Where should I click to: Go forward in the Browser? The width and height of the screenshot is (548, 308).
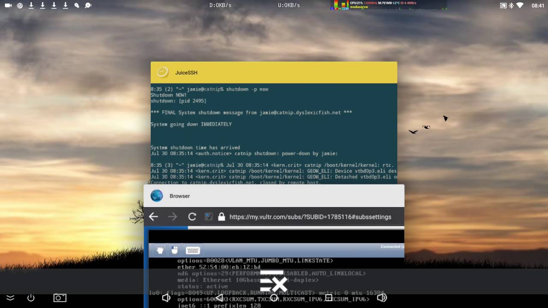pyautogui.click(x=173, y=217)
